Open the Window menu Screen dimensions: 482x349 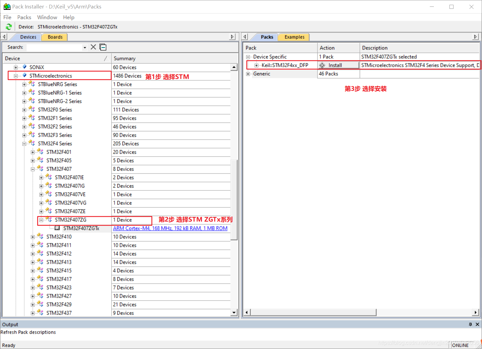pyautogui.click(x=47, y=17)
